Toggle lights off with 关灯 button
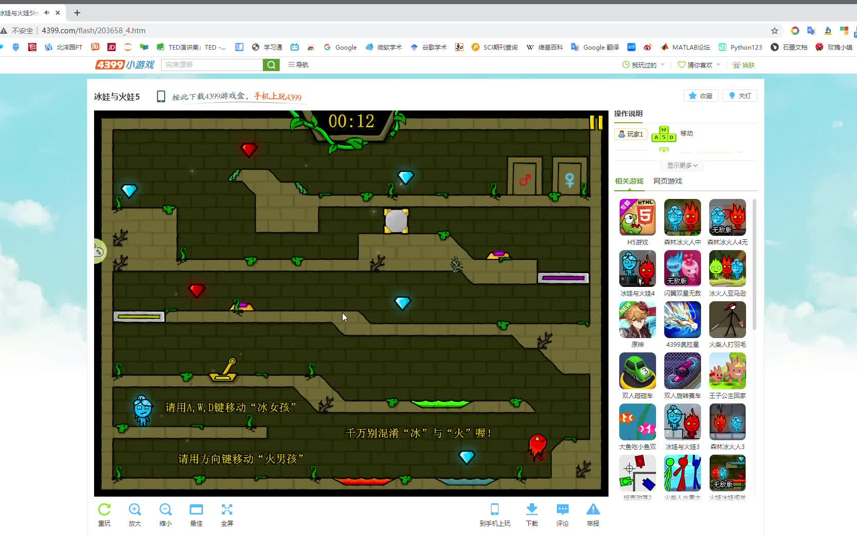Viewport: 857px width, 536px height. [740, 96]
